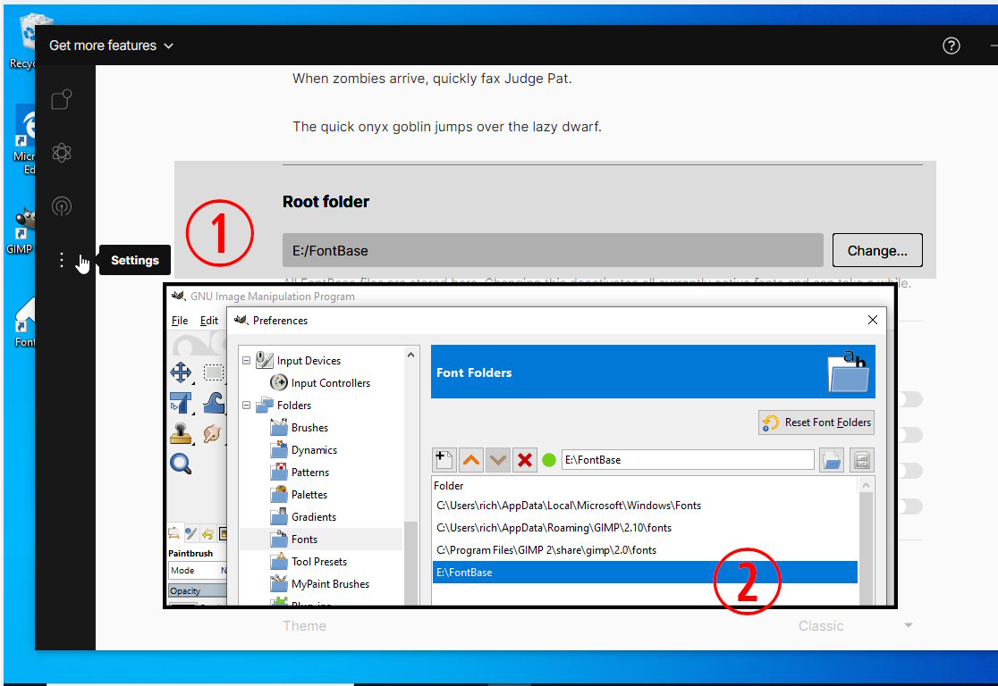Open the File menu in GIMP
The width and height of the screenshot is (998, 686).
(180, 321)
